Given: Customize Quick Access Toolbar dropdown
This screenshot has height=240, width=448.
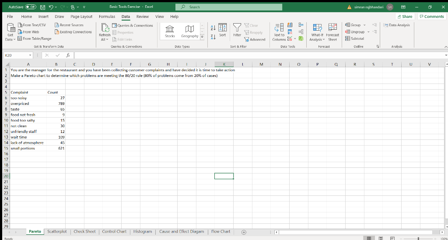Looking at the screenshot, I should tap(84, 7).
